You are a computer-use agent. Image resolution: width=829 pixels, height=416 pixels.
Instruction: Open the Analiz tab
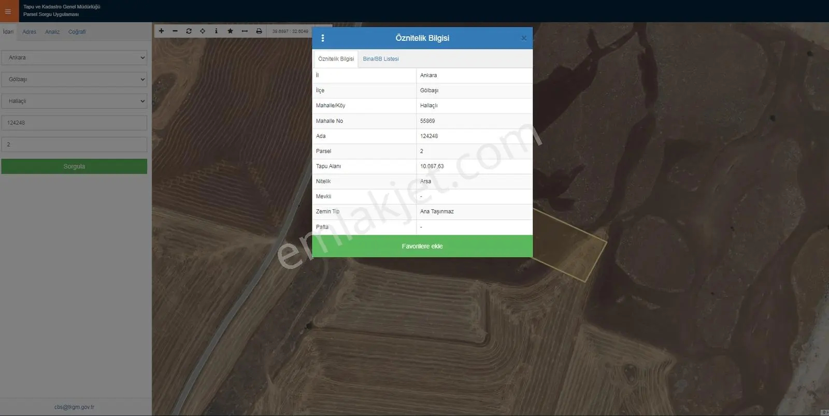click(x=52, y=32)
